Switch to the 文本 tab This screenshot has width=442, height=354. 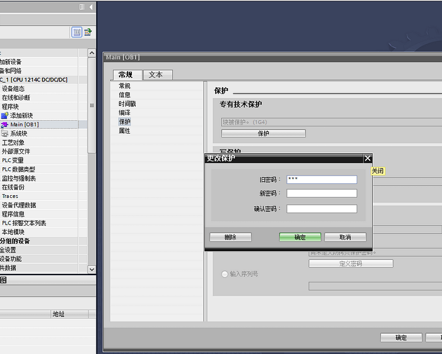[x=156, y=75]
